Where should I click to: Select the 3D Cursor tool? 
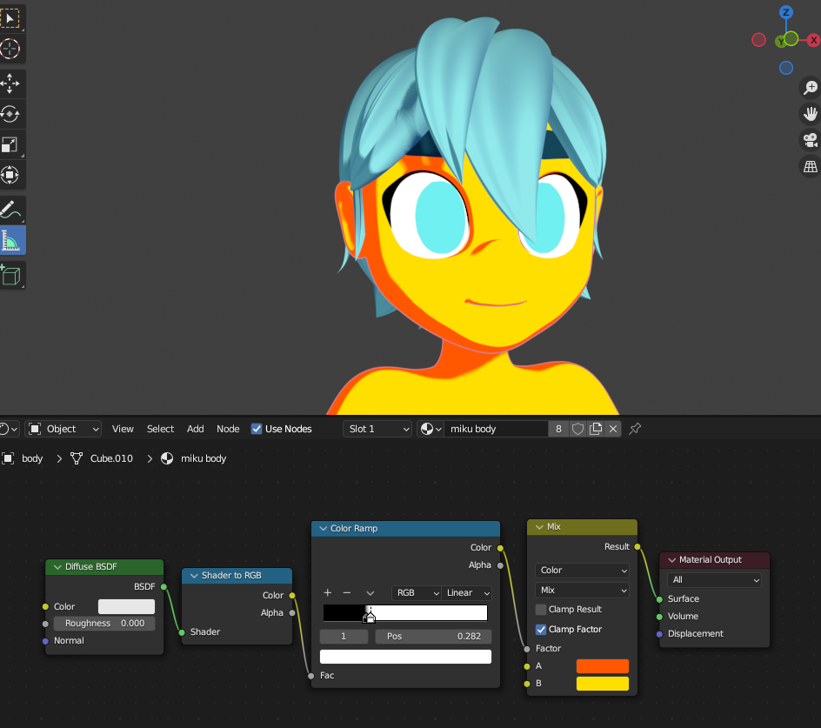[x=10, y=50]
